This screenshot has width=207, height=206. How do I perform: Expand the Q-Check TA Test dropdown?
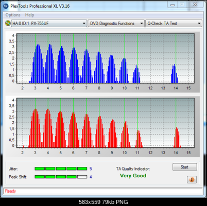(174, 24)
